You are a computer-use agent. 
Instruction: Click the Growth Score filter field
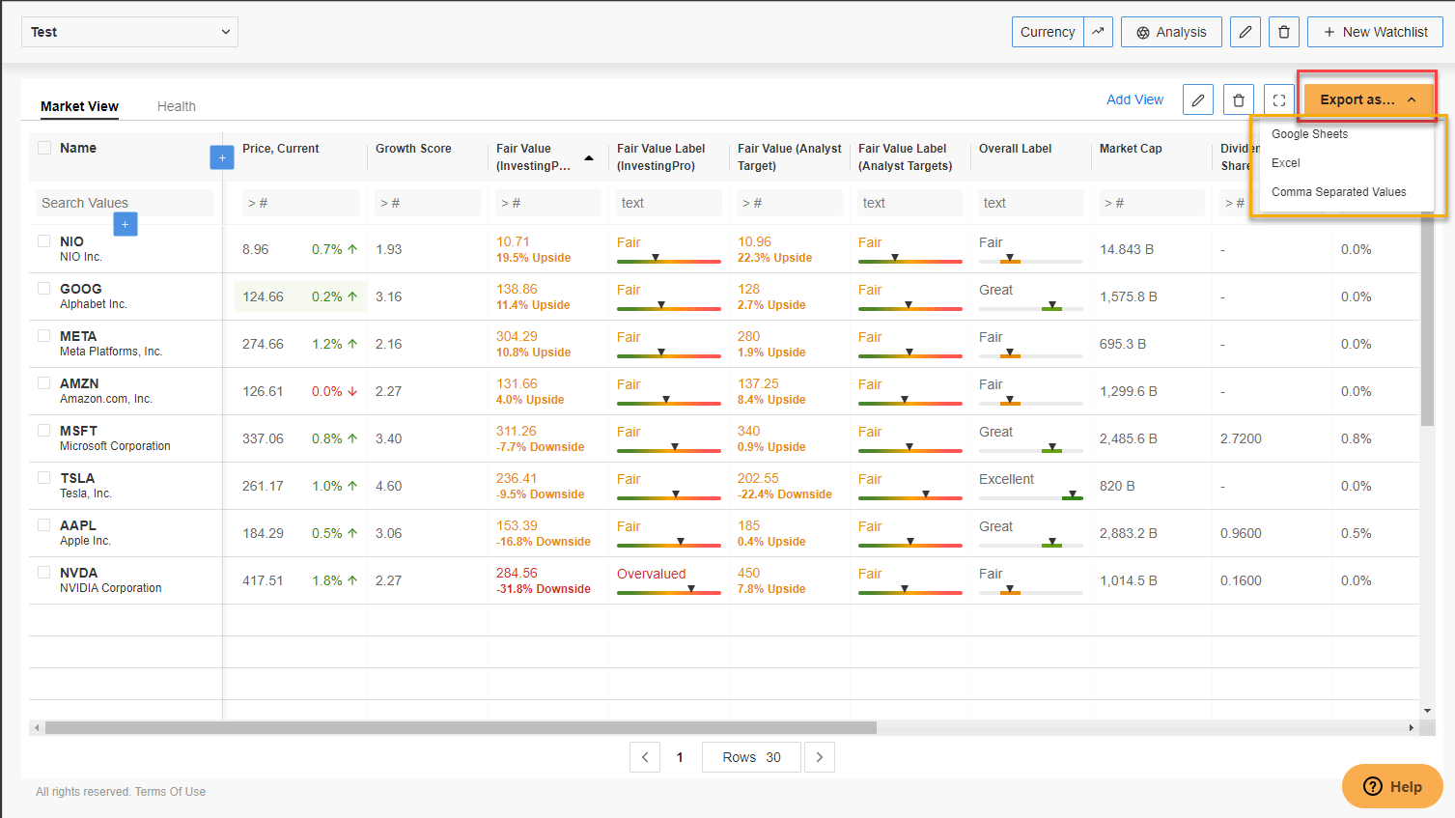(428, 203)
